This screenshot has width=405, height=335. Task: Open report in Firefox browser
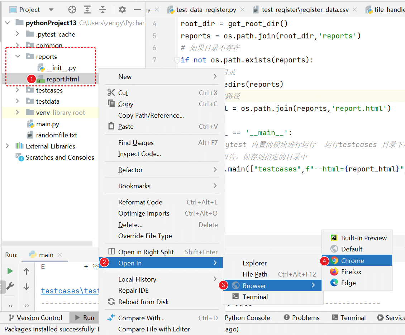pyautogui.click(x=357, y=272)
